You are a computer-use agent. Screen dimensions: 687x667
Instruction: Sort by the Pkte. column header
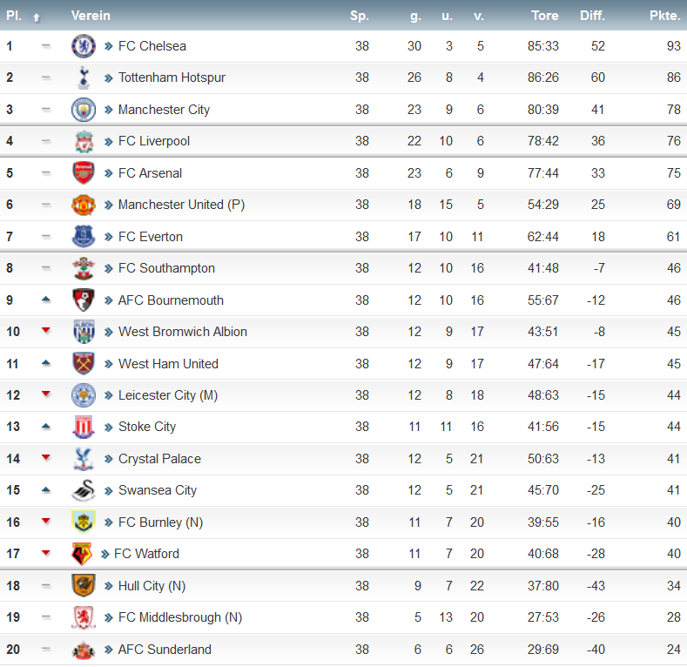pos(664,16)
